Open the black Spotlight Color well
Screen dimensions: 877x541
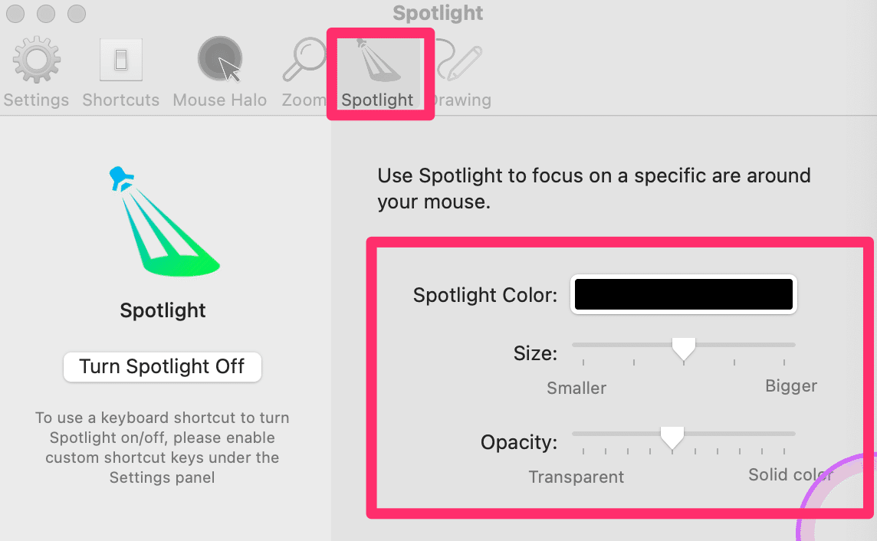click(684, 294)
